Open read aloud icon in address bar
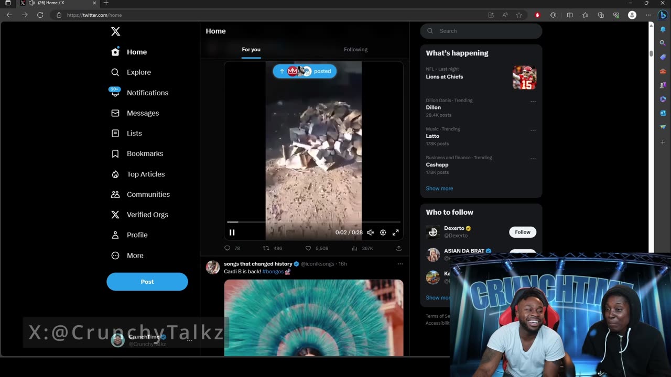Viewport: 671px width, 377px height. 505,15
